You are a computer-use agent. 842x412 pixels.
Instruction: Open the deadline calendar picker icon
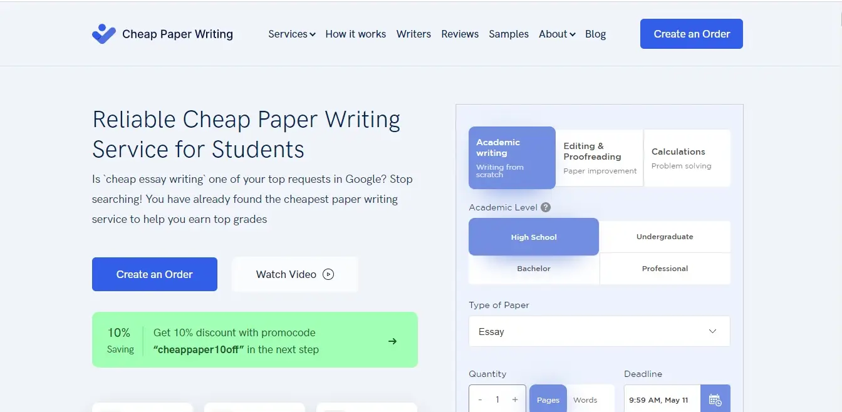[x=715, y=399]
